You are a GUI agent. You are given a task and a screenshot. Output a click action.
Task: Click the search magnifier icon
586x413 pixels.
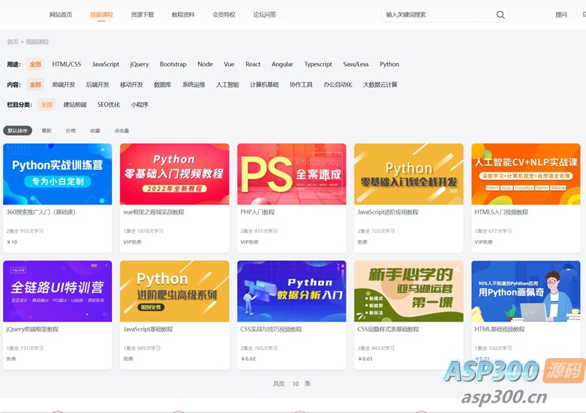500,15
